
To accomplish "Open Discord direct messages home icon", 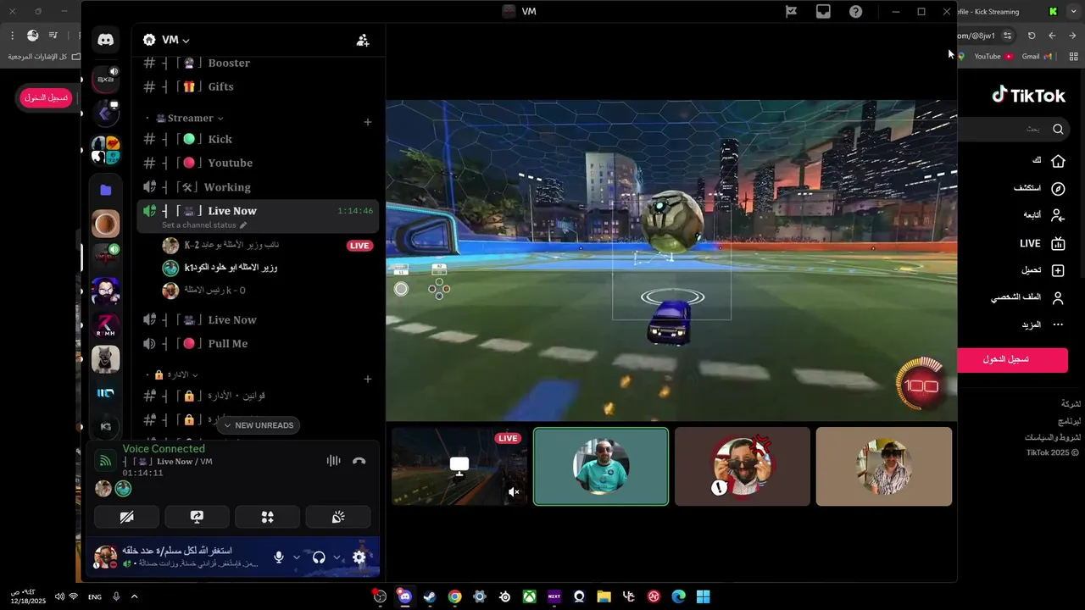I will pos(106,40).
